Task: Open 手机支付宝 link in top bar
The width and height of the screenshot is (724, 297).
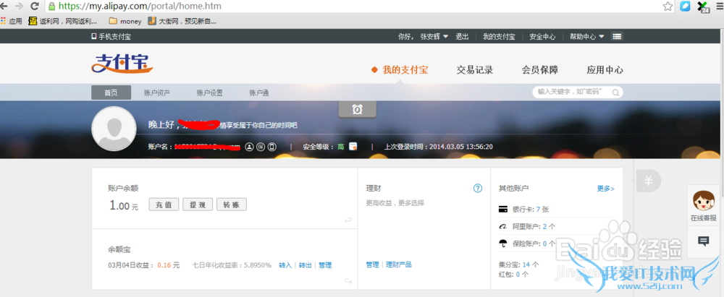Action: click(x=111, y=36)
